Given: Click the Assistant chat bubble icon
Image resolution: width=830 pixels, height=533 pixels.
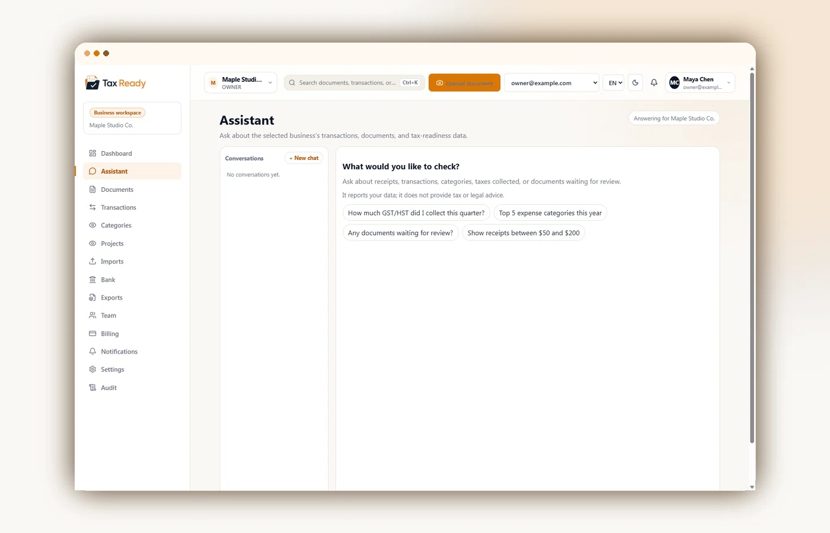Looking at the screenshot, I should (x=92, y=171).
